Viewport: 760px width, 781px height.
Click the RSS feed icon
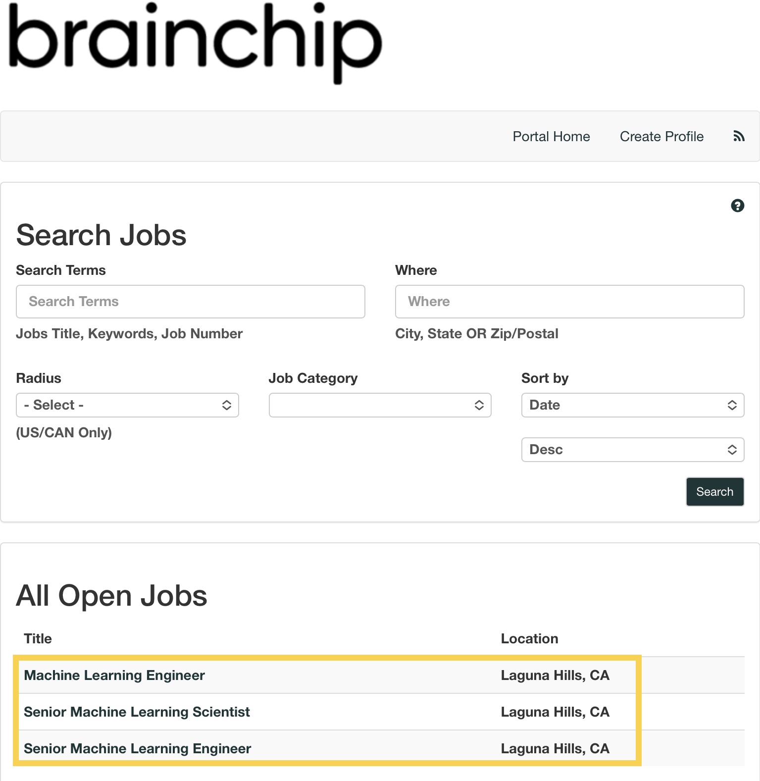739,136
